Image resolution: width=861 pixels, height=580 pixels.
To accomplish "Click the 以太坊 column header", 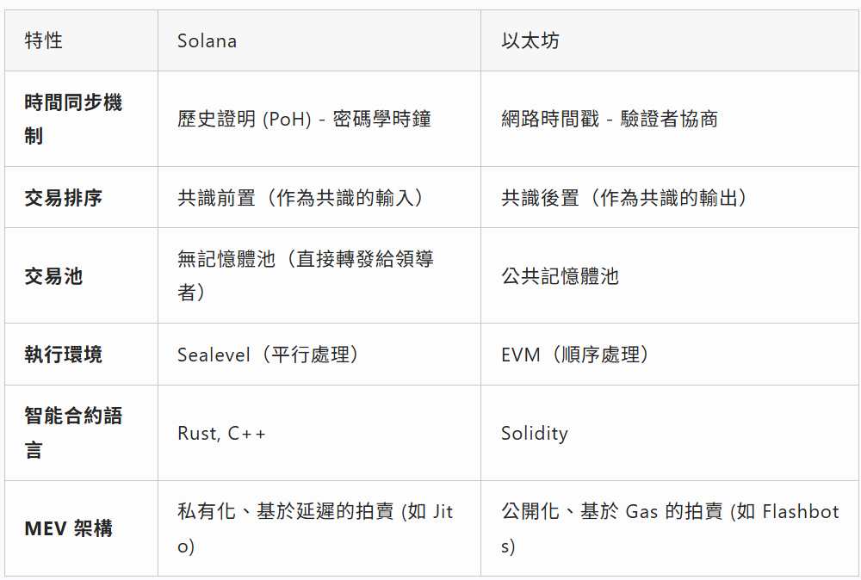I will (x=530, y=40).
